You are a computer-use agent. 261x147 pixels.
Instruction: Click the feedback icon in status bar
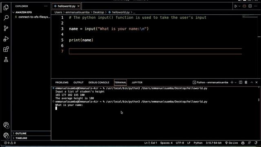tap(249, 143)
